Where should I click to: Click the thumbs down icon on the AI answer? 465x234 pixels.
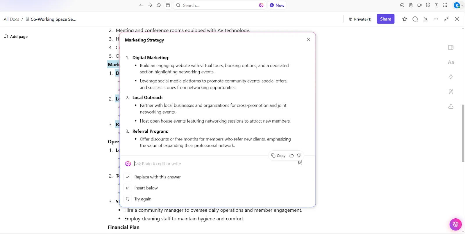coord(299,156)
